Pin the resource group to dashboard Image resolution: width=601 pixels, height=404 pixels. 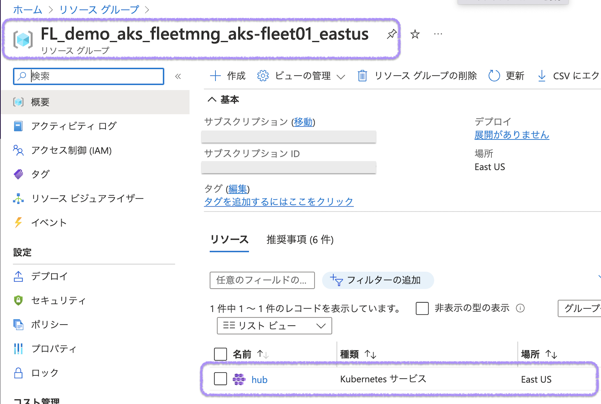tap(392, 34)
